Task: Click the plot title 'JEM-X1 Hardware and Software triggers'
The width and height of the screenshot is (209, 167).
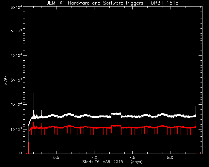Action: click(x=95, y=3)
